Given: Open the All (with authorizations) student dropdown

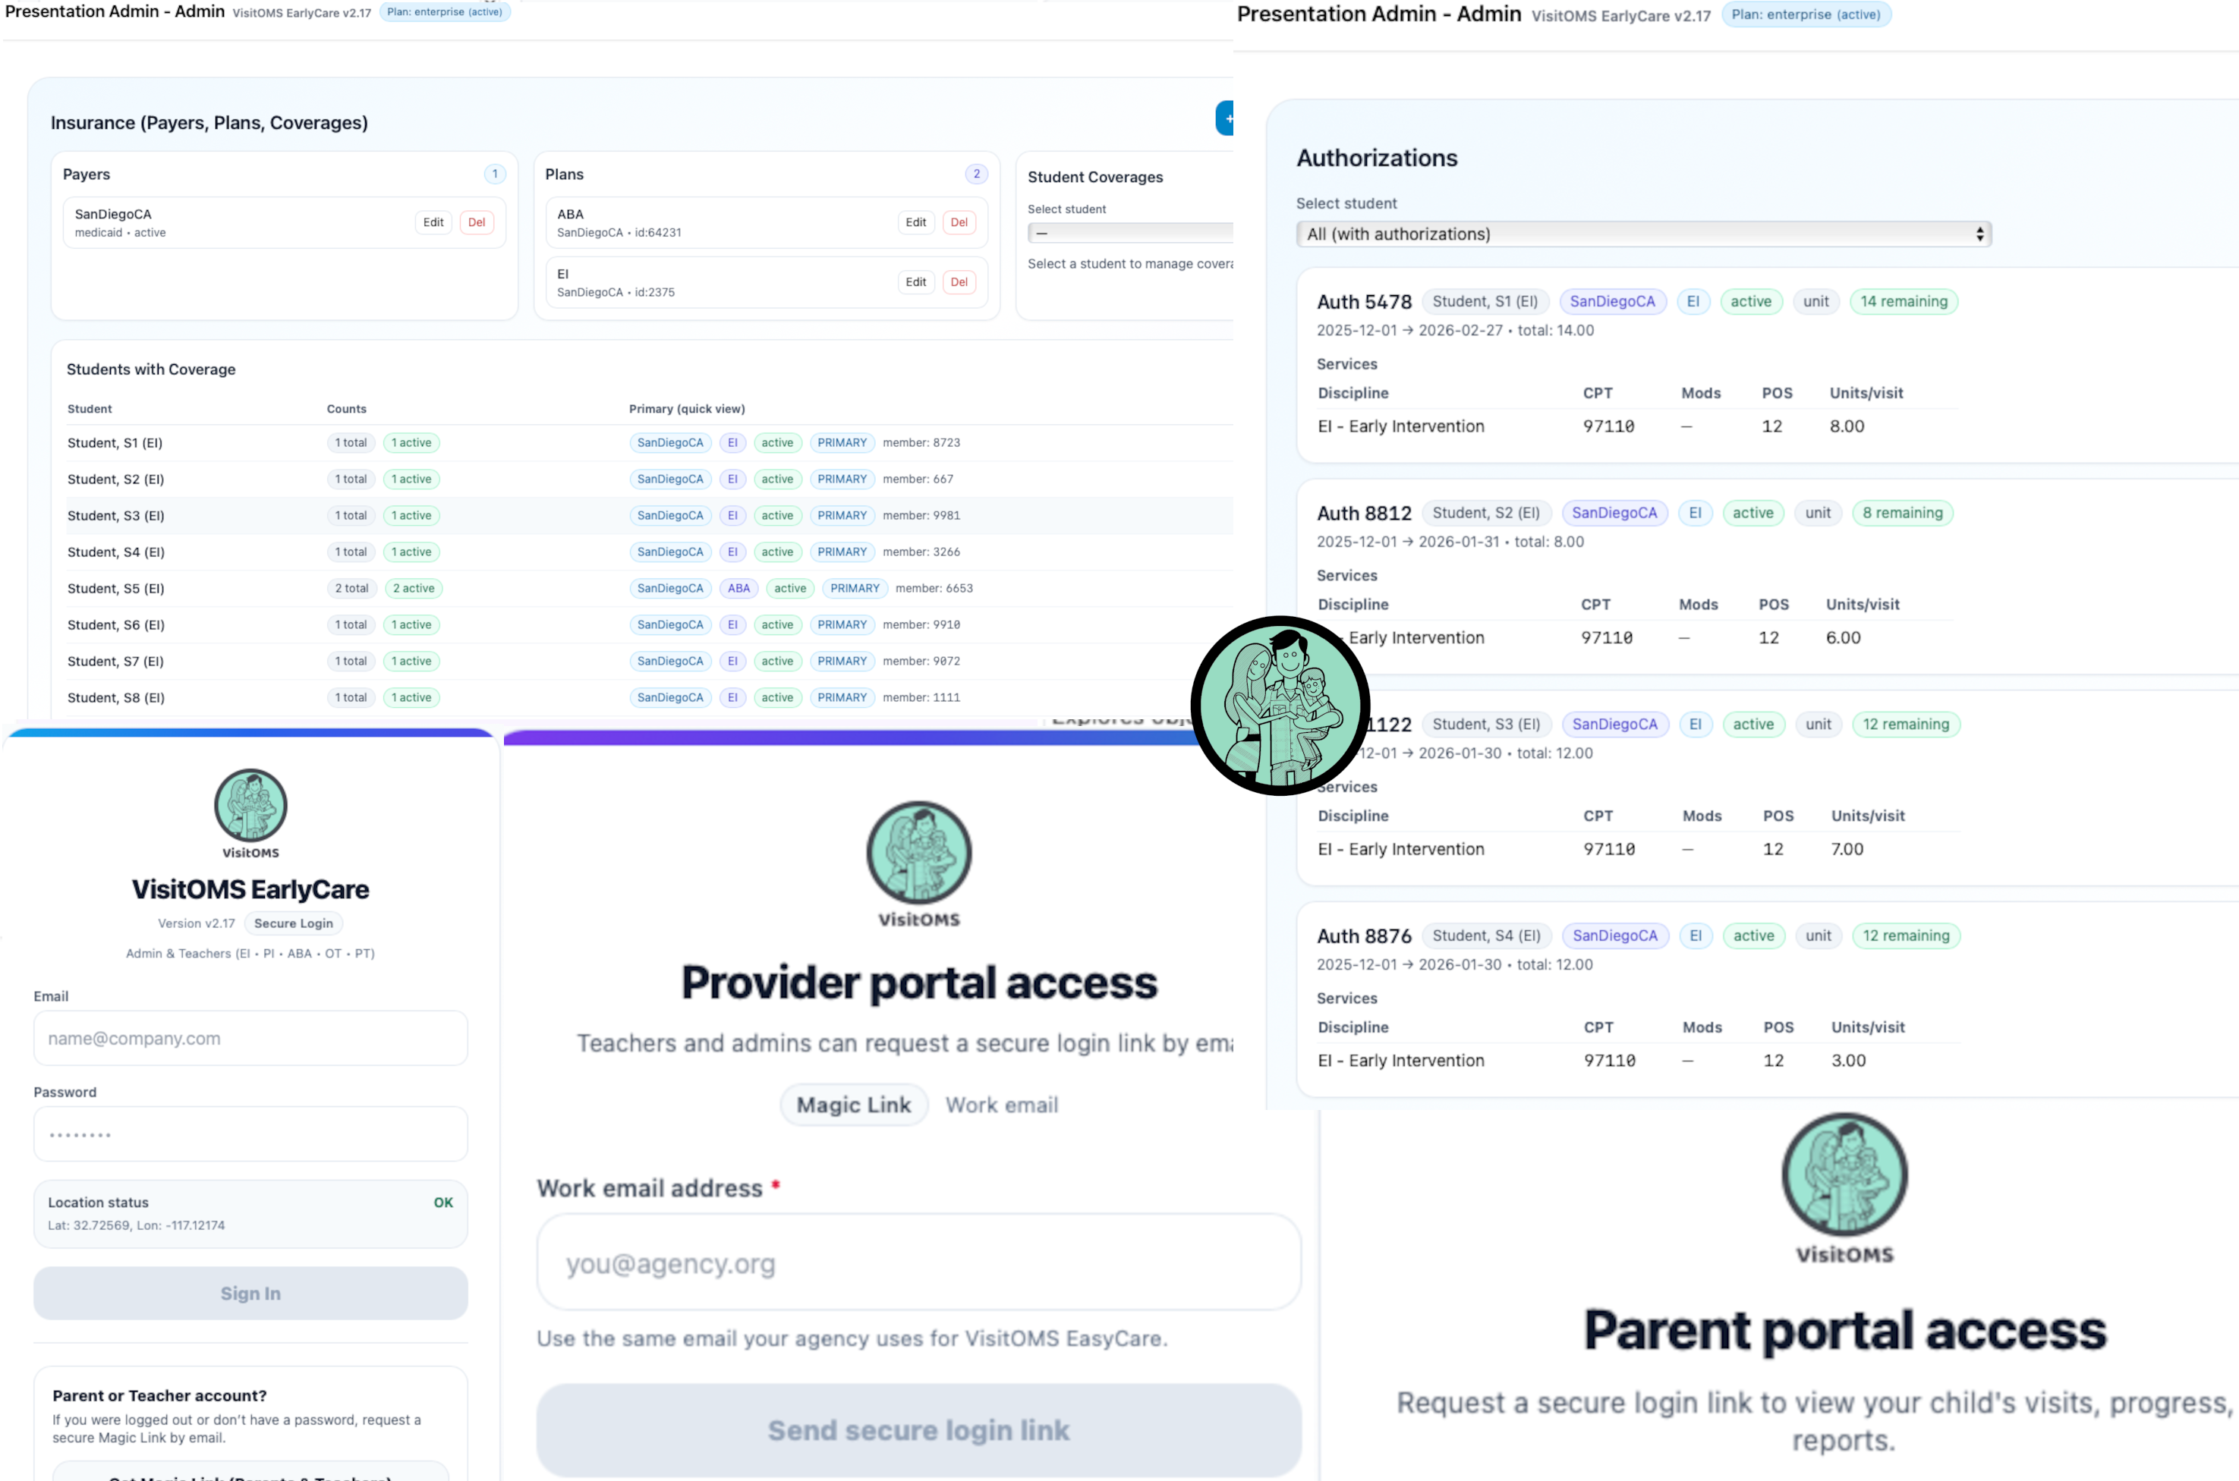Looking at the screenshot, I should (1643, 233).
